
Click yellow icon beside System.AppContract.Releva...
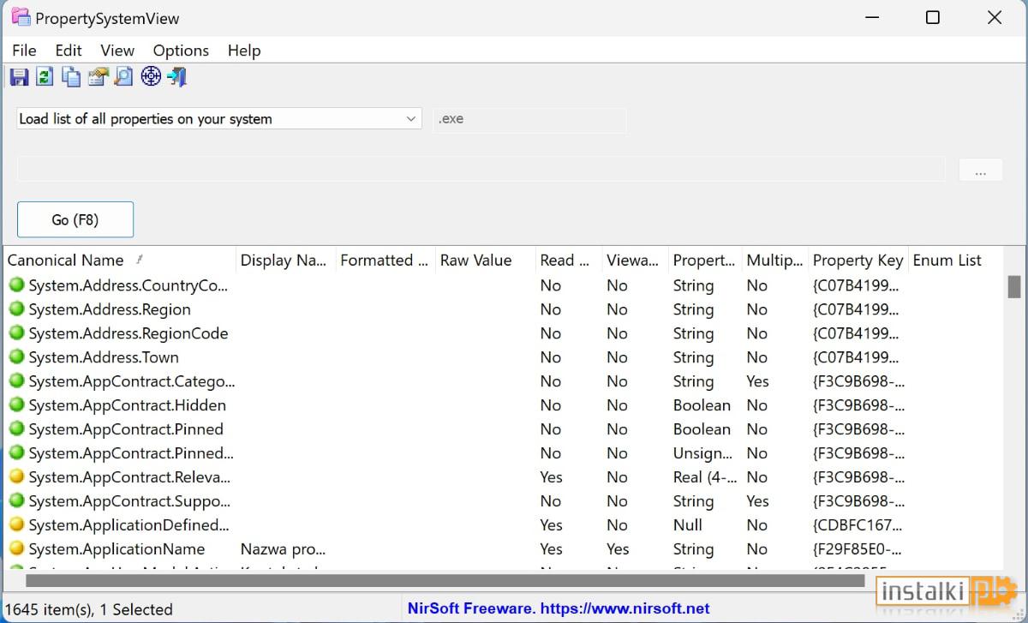click(16, 477)
